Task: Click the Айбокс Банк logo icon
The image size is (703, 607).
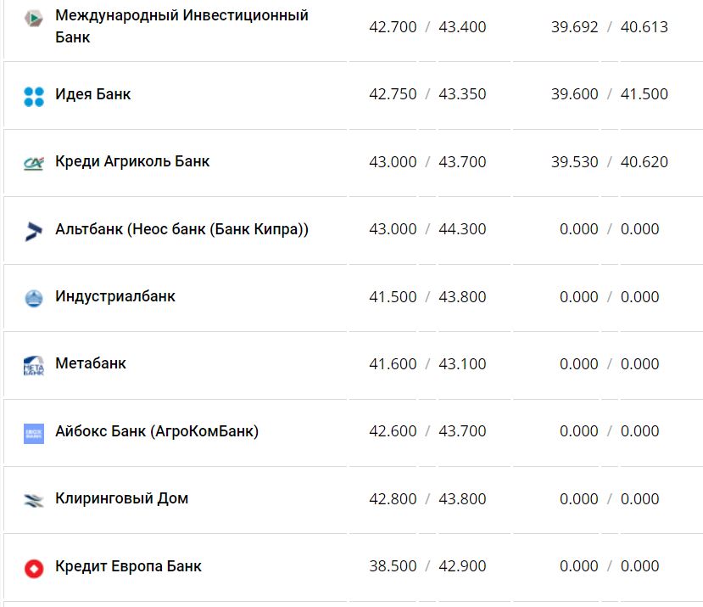Action: (x=33, y=433)
